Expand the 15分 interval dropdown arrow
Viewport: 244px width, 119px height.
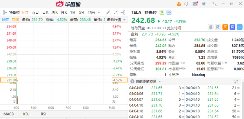point(99,13)
